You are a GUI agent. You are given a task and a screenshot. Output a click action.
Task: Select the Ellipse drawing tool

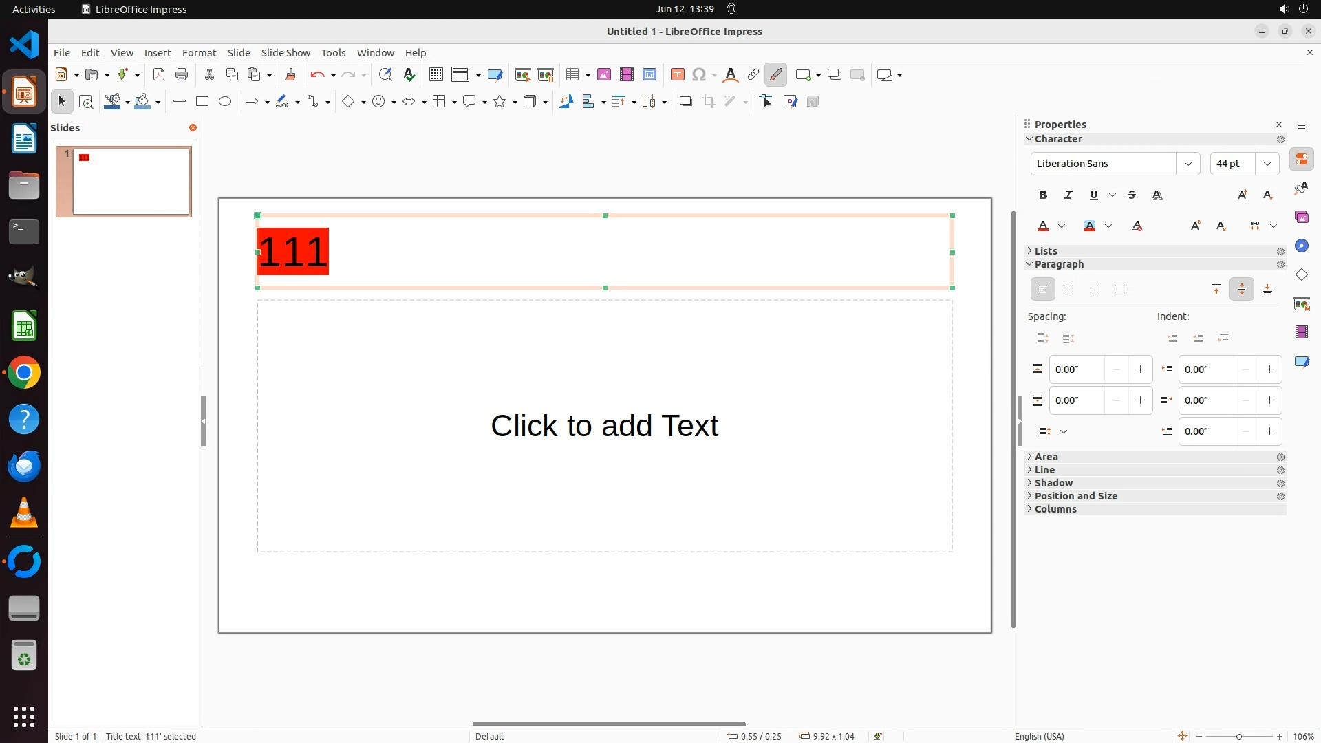tap(225, 101)
